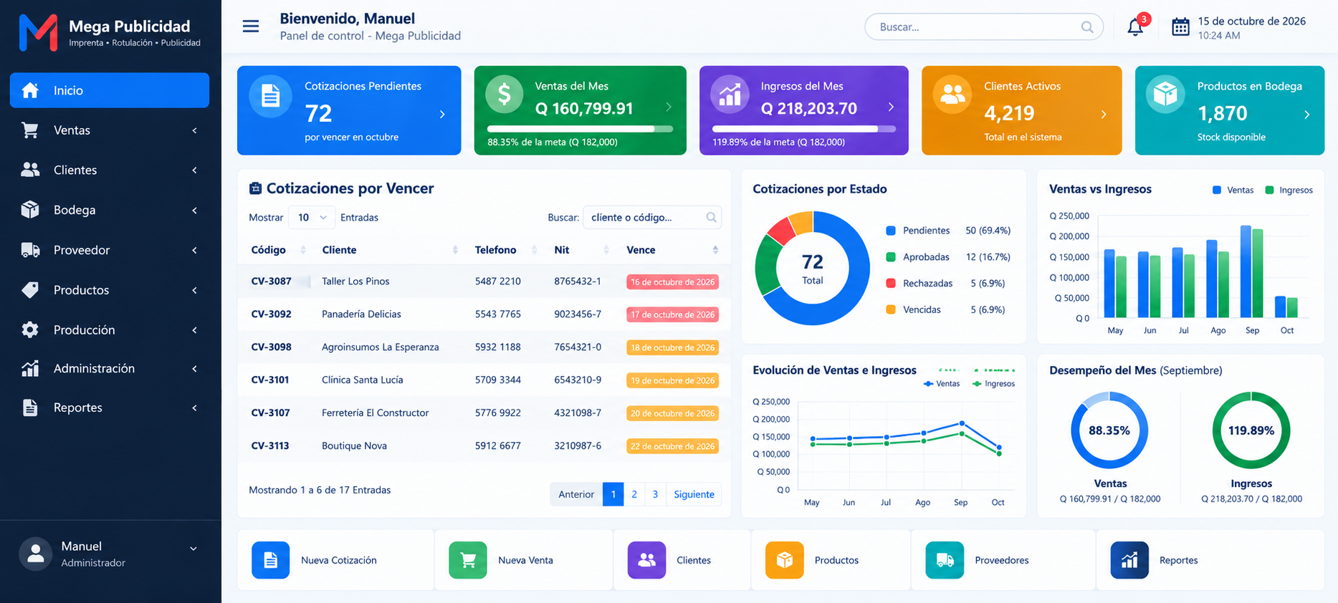Toggle the hamburger menu icon
The image size is (1338, 603).
(x=251, y=26)
